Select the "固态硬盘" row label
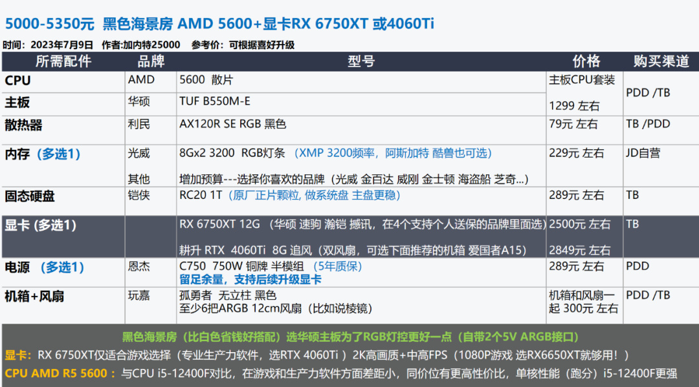Screen dimensions: 699x387 [x=29, y=196]
